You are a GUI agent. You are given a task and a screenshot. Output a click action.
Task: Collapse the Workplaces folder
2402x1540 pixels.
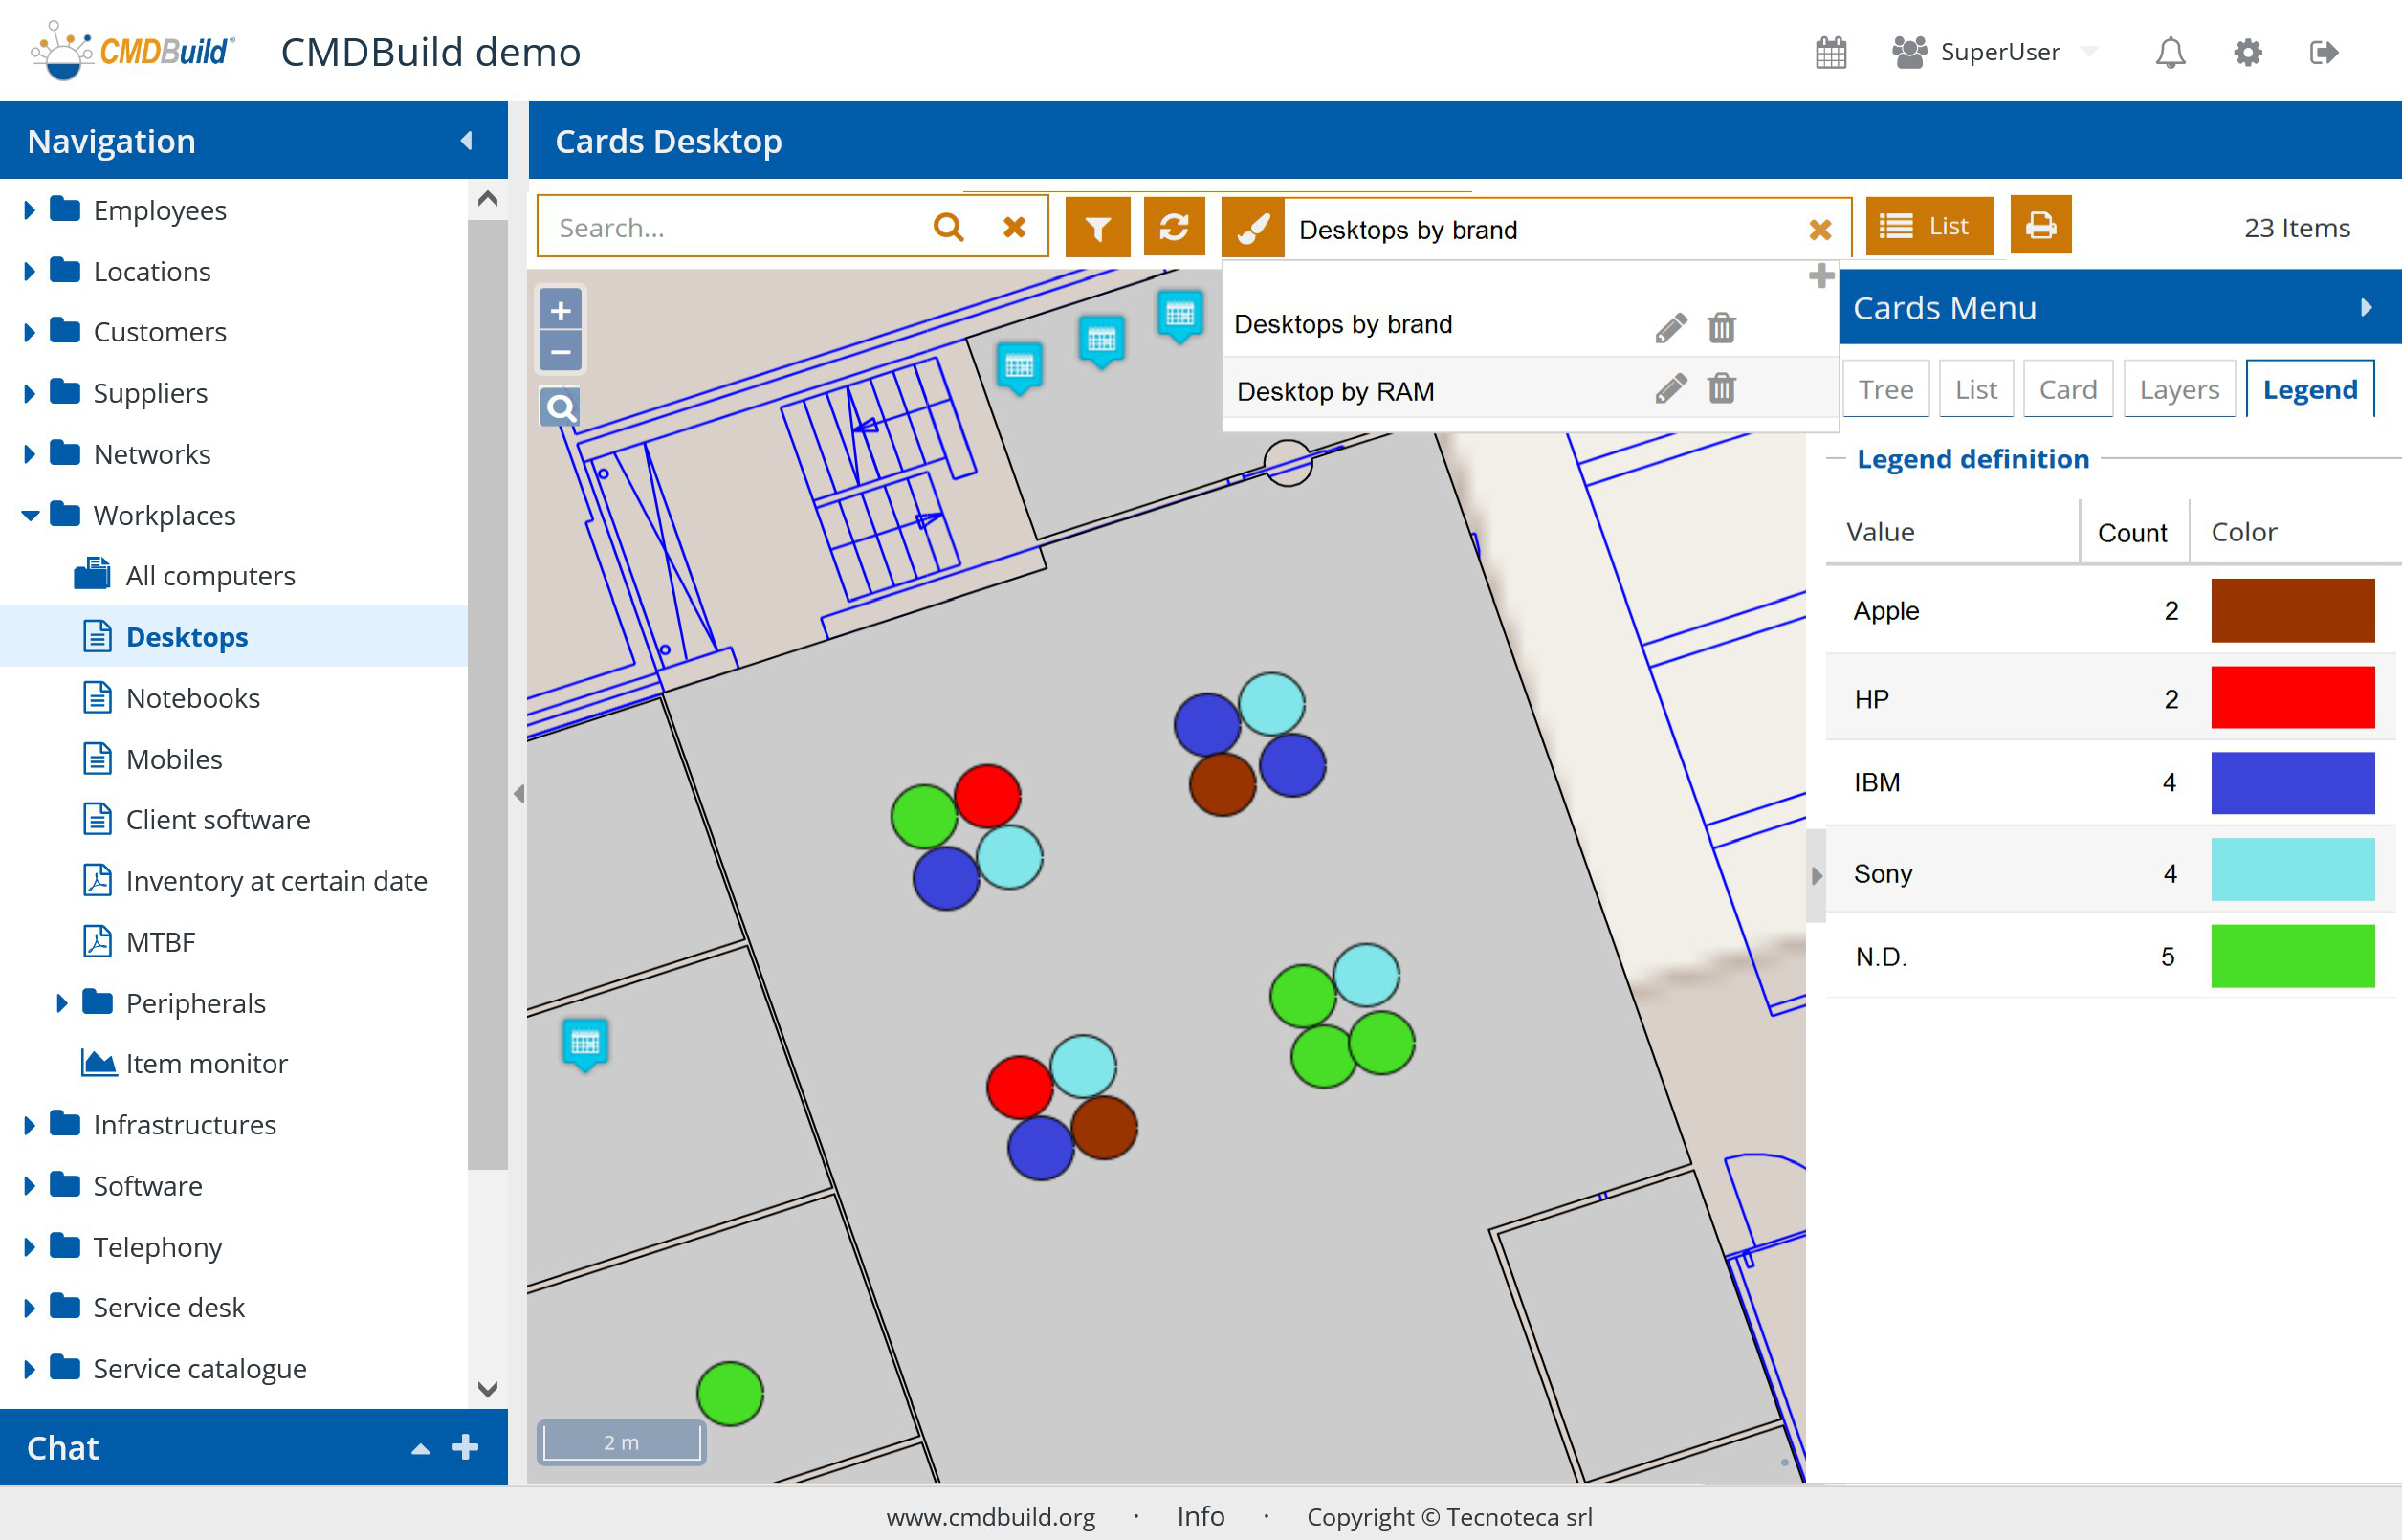(30, 515)
